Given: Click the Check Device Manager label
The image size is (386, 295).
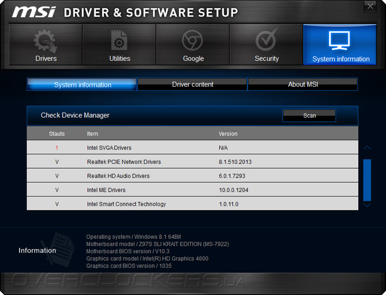Looking at the screenshot, I should 75,115.
